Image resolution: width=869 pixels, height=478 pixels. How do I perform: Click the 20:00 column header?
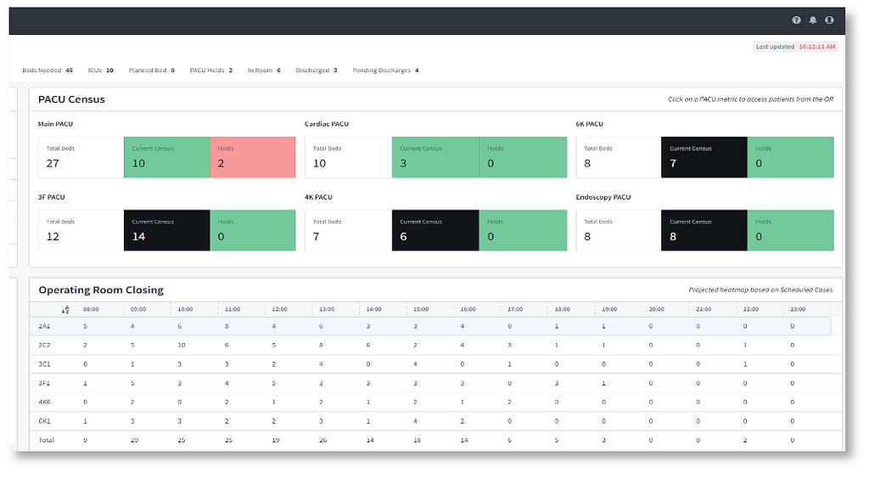[657, 309]
